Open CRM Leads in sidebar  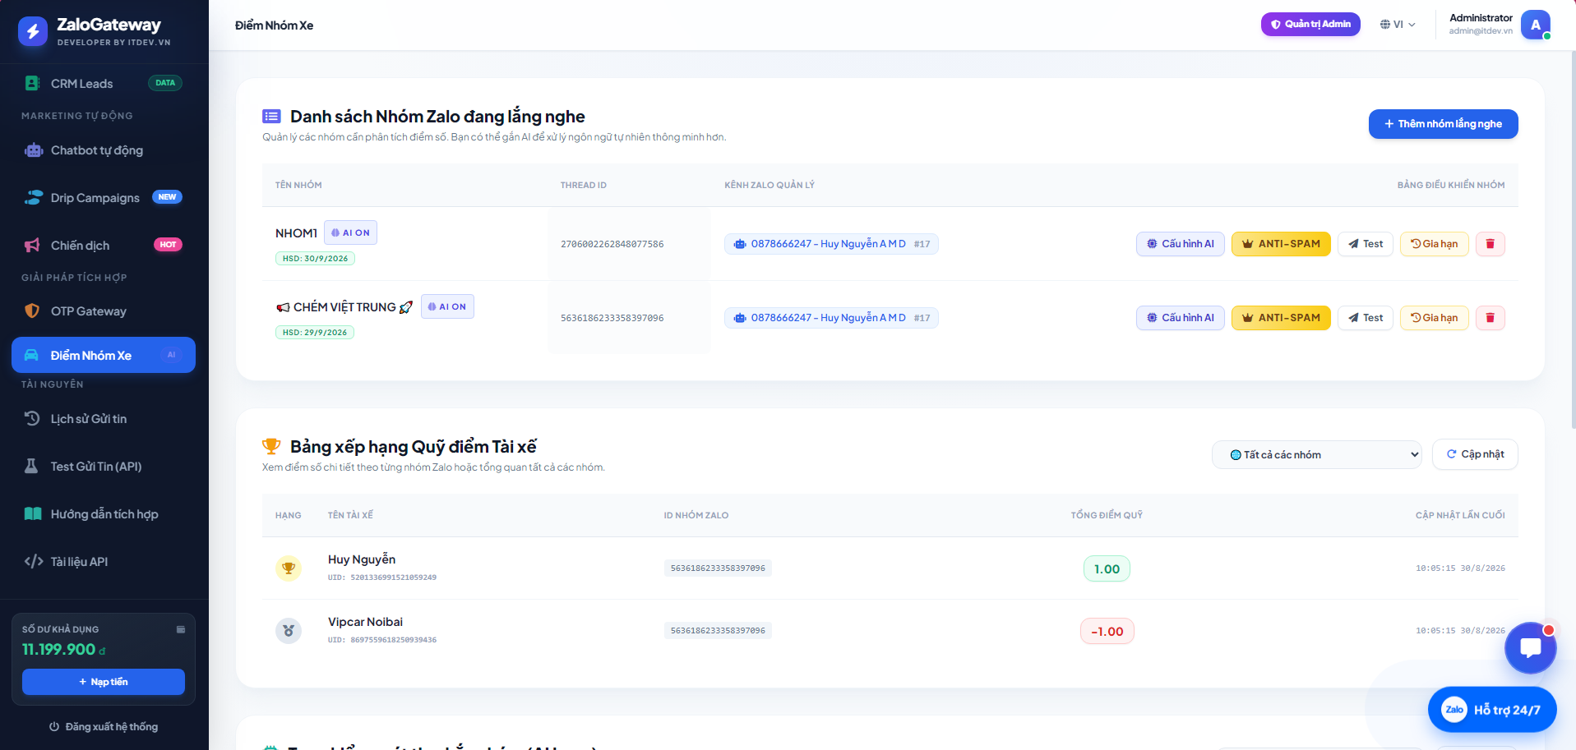(x=104, y=83)
